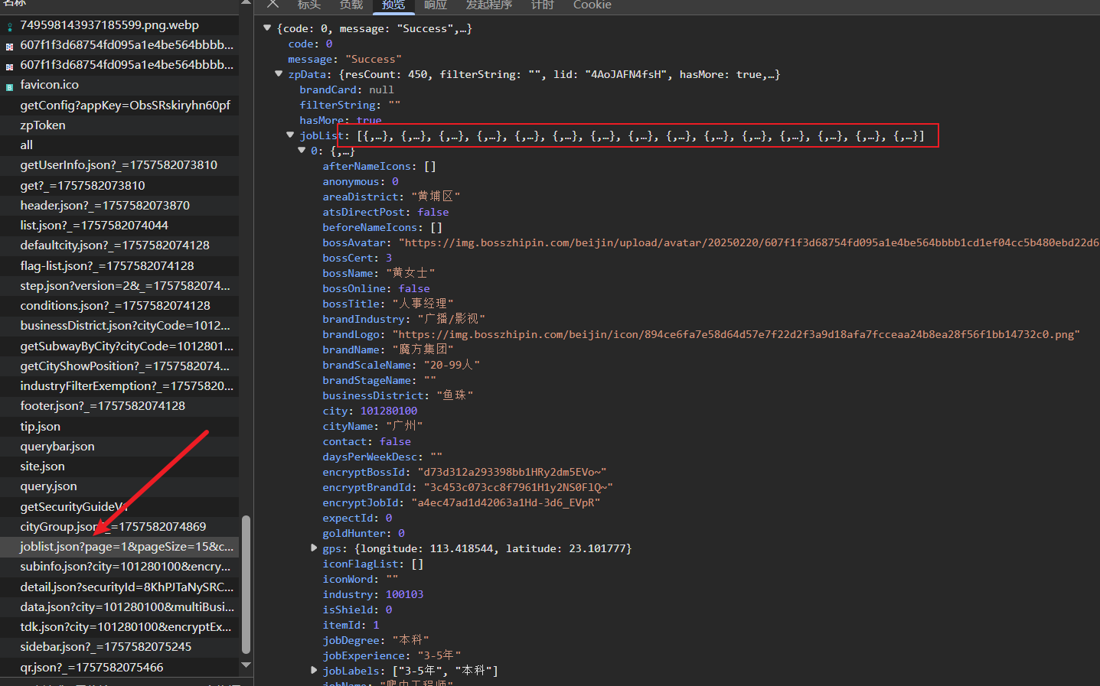The image size is (1100, 686).
Task: Click the bossTitle value 人事经理
Action: coord(423,304)
